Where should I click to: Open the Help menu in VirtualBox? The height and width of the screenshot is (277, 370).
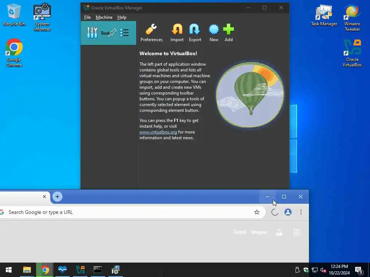tap(122, 17)
